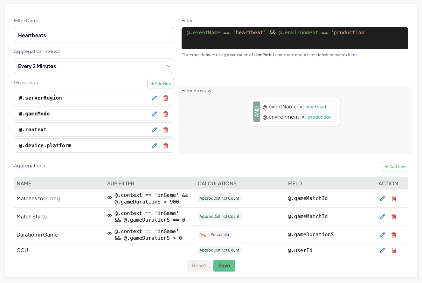Click the Filter Name input field
Screen dimensions: 422x283
click(x=94, y=35)
